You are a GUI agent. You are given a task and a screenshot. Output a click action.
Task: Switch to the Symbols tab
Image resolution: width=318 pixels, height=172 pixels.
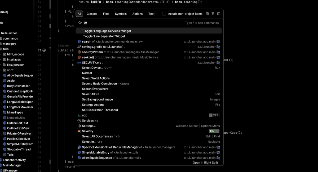coord(121,14)
